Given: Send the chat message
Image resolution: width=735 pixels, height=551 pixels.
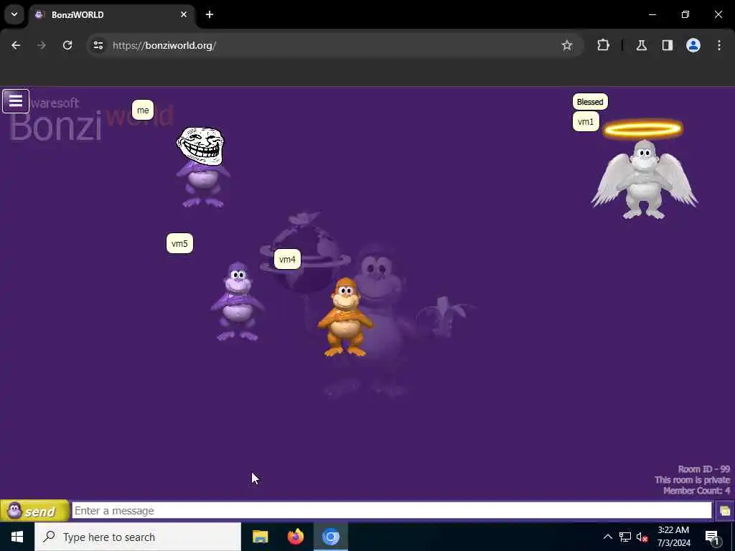Looking at the screenshot, I should pos(34,511).
